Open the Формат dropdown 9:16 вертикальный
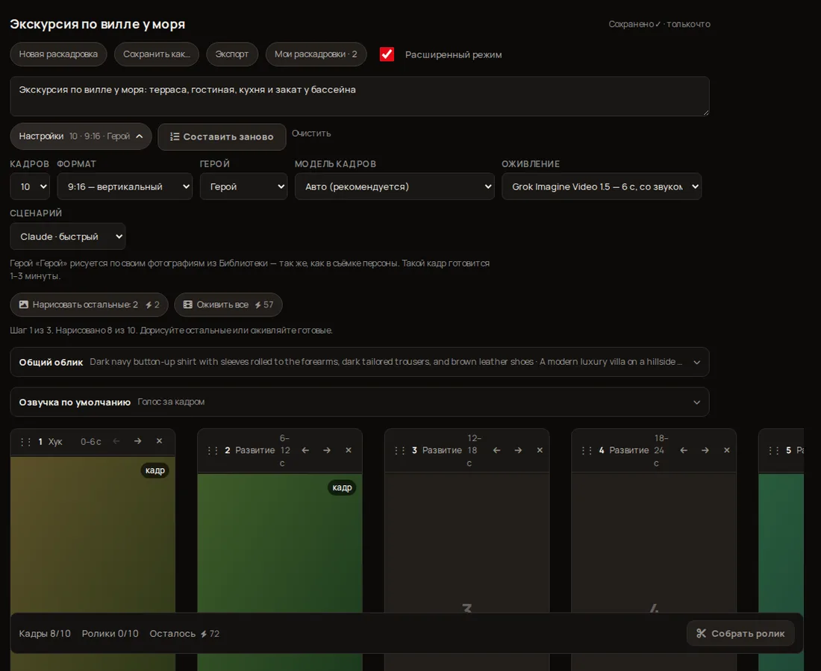The width and height of the screenshot is (821, 671). tap(125, 187)
